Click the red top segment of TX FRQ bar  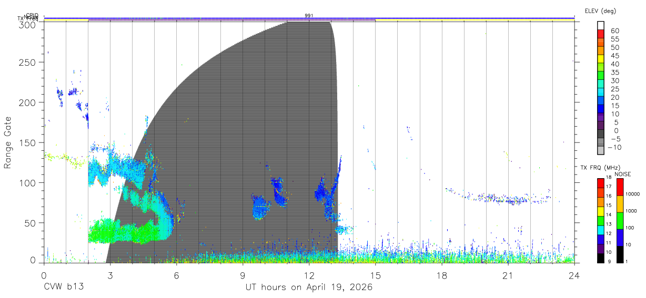coord(601,183)
